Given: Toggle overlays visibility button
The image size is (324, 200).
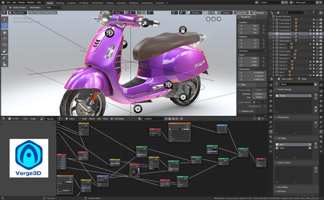Looking at the screenshot, I should (x=189, y=13).
